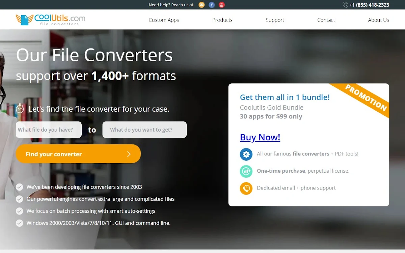Open the YouTube icon link
405x253 pixels.
coord(221,5)
